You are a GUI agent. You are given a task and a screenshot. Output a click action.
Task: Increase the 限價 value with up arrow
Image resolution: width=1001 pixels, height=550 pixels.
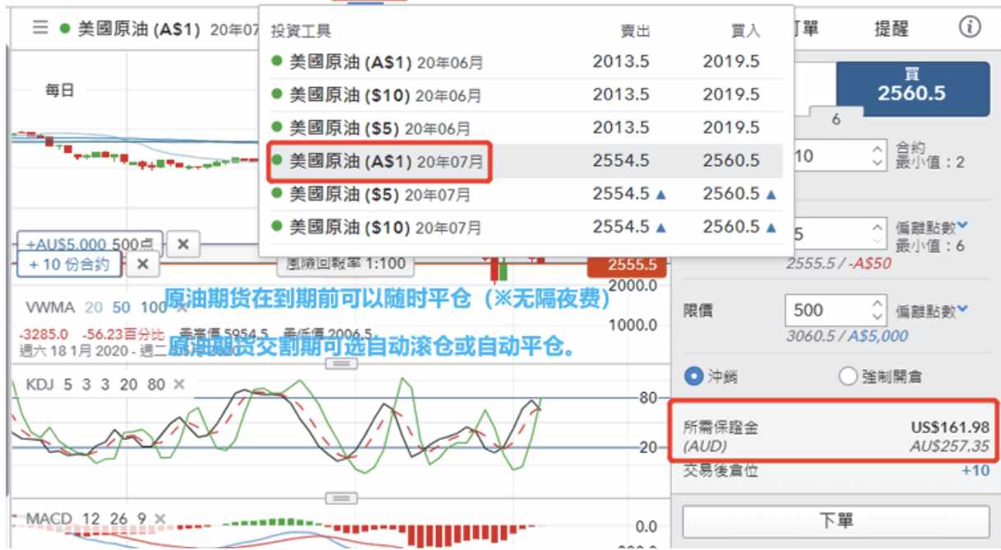pos(878,304)
